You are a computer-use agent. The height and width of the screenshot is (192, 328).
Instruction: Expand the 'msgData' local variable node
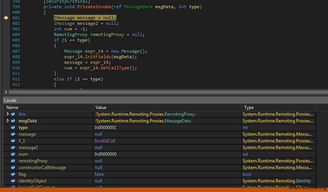(x=8, y=121)
